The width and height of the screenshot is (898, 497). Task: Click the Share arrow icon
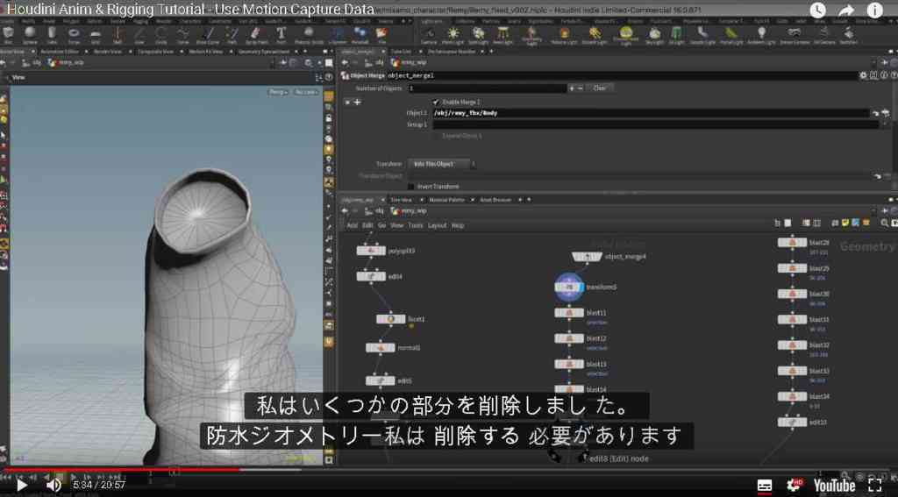click(x=846, y=10)
